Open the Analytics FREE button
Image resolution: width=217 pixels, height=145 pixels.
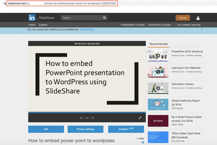click(x=126, y=129)
